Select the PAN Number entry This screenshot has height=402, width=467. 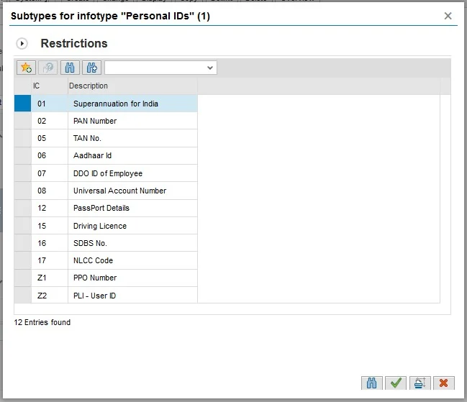coord(132,121)
